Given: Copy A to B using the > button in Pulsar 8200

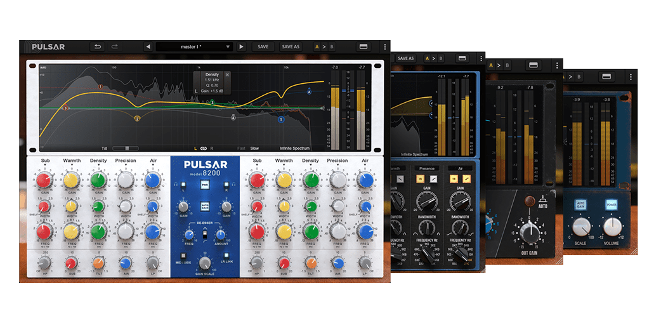Looking at the screenshot, I should [x=324, y=47].
